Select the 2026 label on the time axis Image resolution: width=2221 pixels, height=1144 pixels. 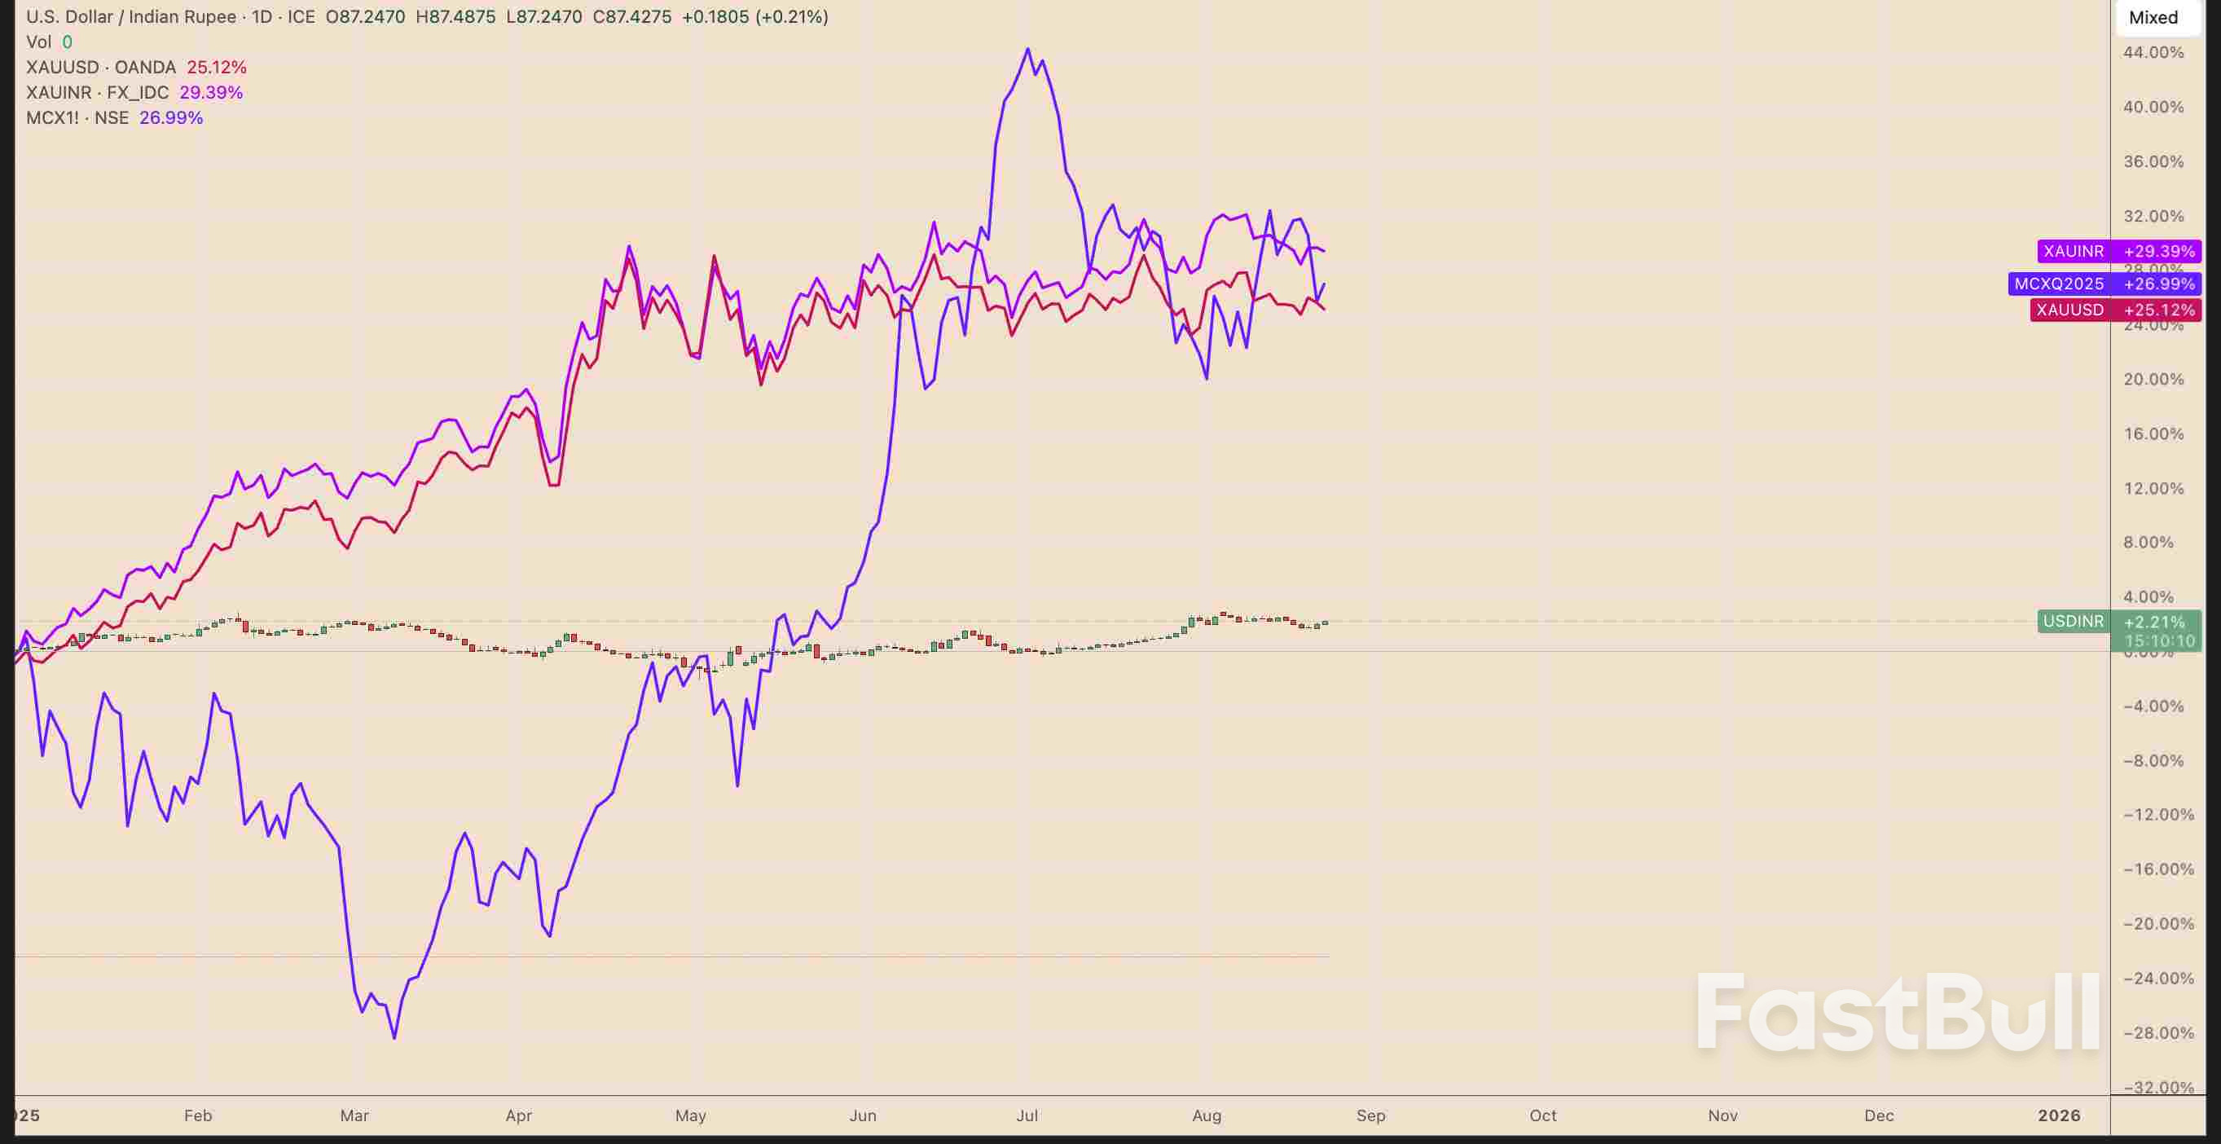pos(2059,1115)
